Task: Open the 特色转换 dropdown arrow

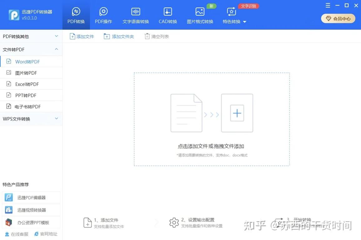Action: [x=245, y=22]
